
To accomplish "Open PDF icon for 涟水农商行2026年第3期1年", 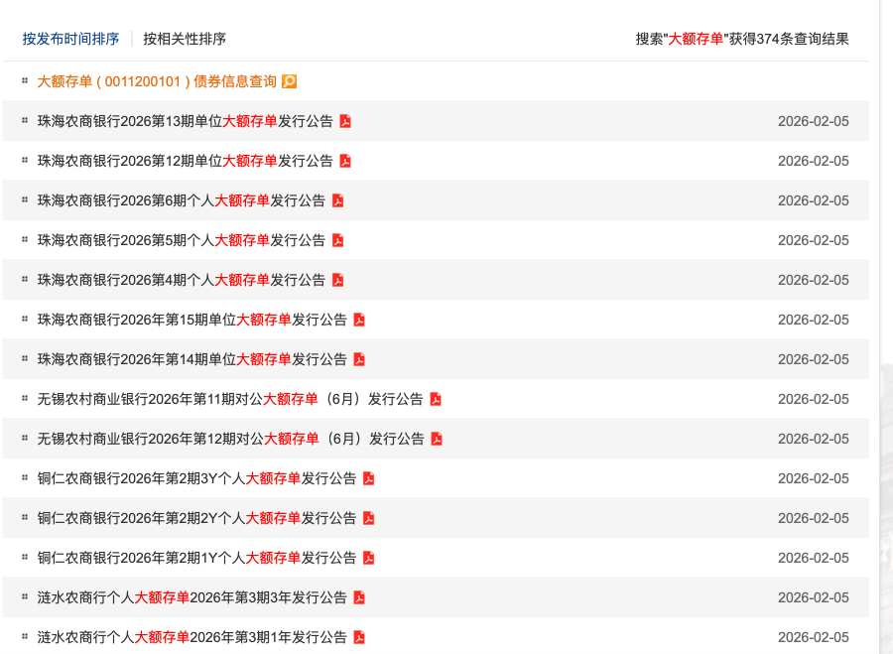I will [359, 637].
